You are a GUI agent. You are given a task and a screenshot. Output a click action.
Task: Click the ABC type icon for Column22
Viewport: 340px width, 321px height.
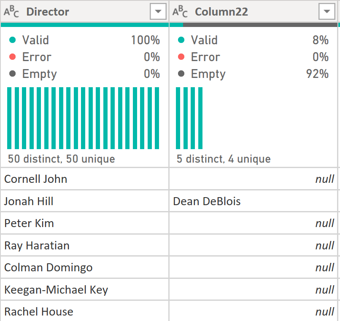click(181, 12)
